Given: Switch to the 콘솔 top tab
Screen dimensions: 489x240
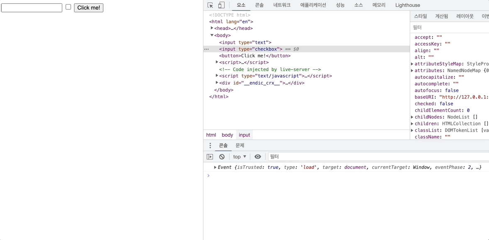Looking at the screenshot, I should point(259,5).
